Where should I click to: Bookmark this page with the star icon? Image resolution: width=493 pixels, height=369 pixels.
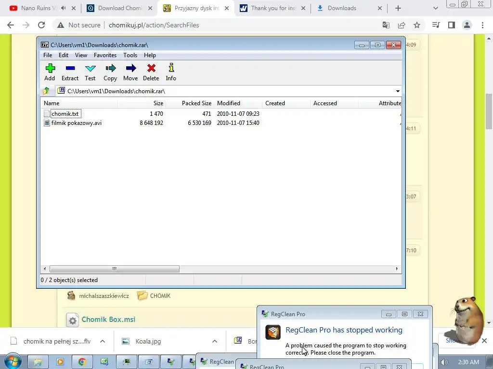click(417, 25)
